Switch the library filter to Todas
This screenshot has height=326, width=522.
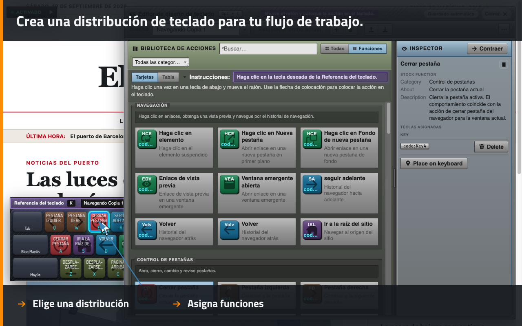334,48
